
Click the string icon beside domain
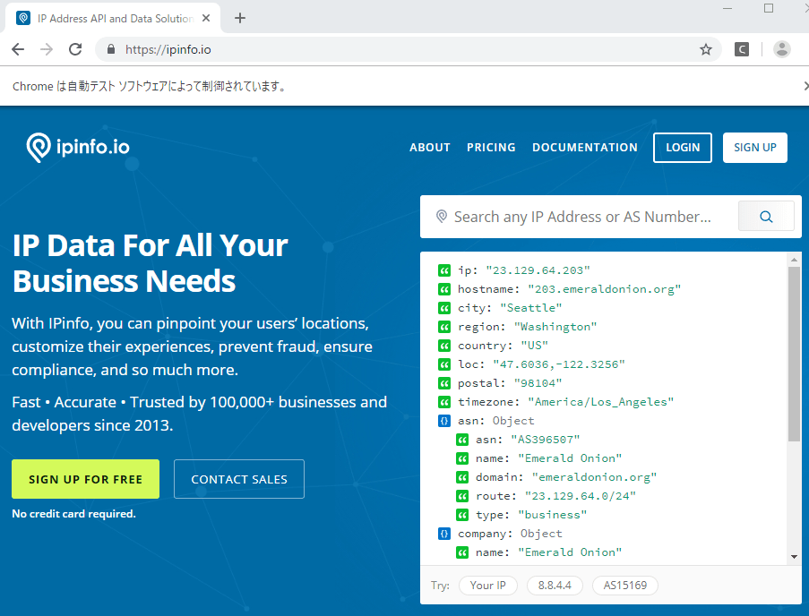tap(462, 477)
